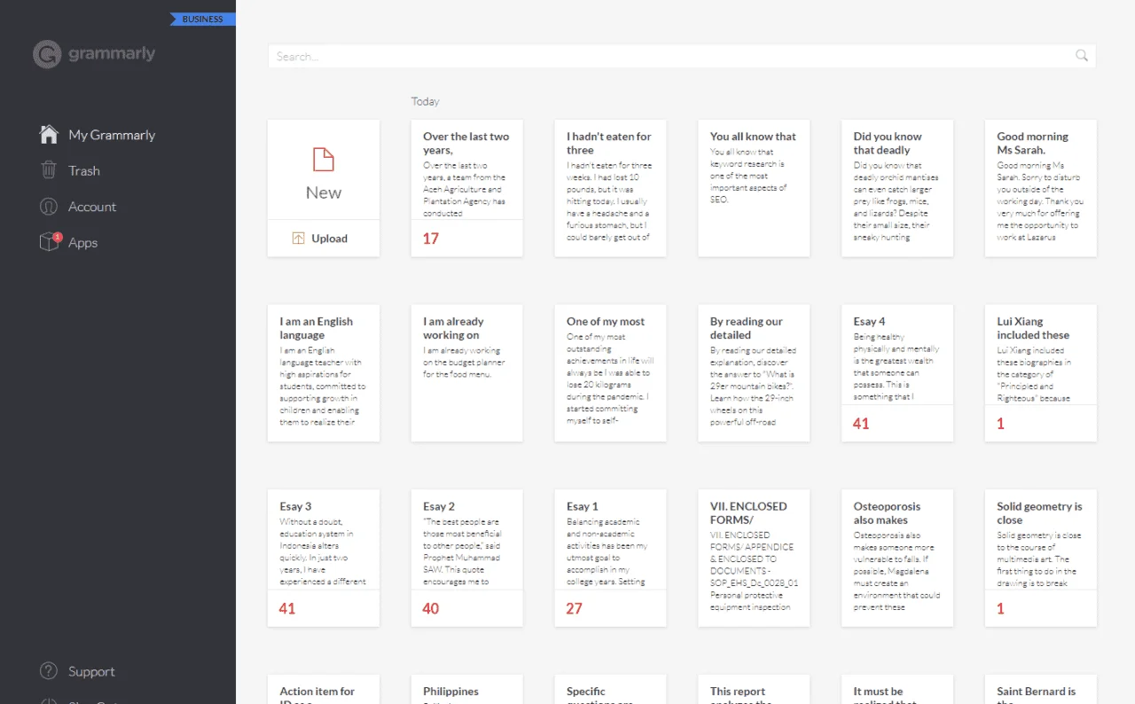The width and height of the screenshot is (1135, 704).
Task: Open the Apps page
Action: pos(83,243)
